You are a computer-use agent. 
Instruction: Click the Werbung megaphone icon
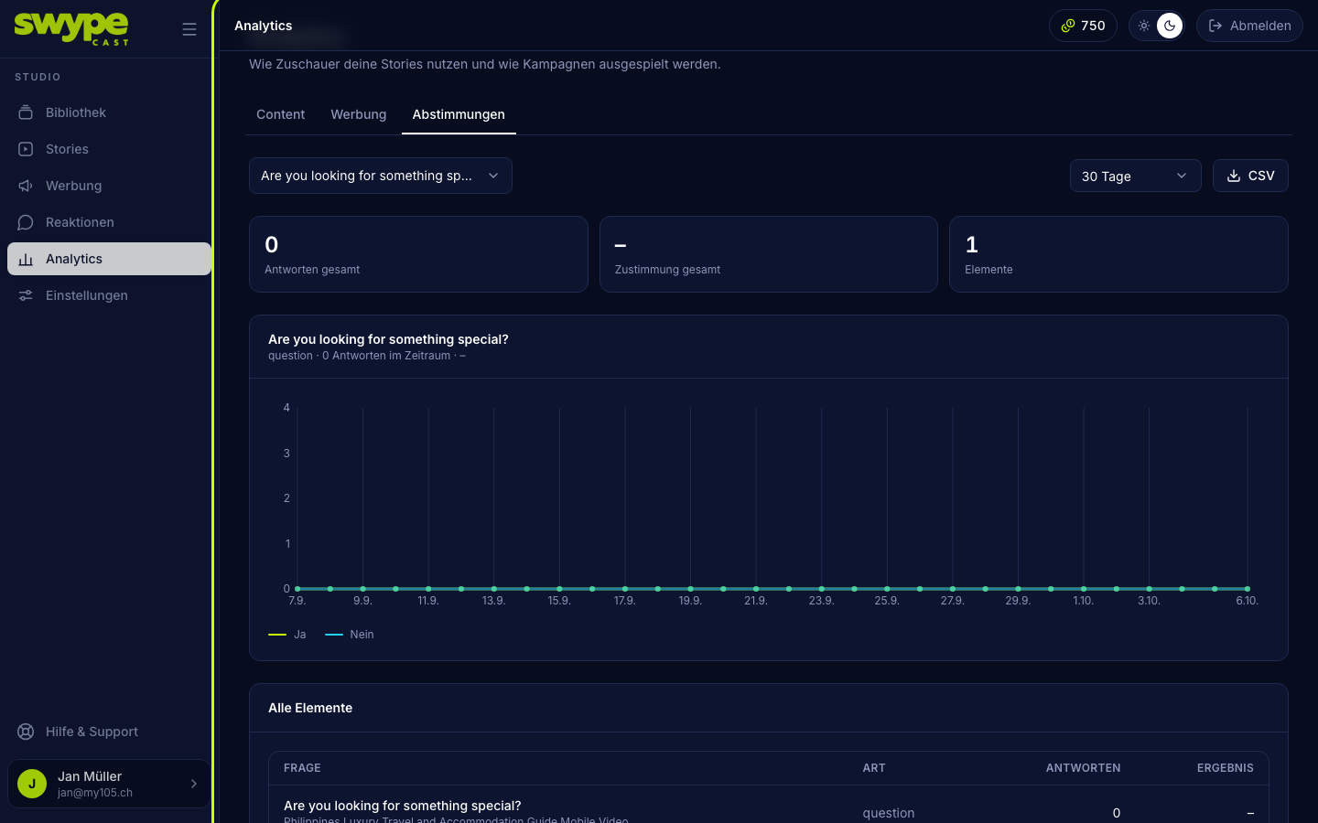click(26, 186)
